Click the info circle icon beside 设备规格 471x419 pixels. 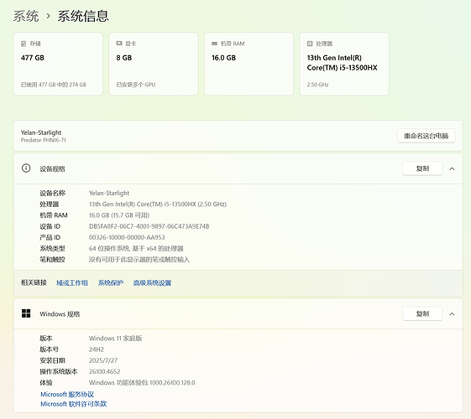pyautogui.click(x=26, y=168)
